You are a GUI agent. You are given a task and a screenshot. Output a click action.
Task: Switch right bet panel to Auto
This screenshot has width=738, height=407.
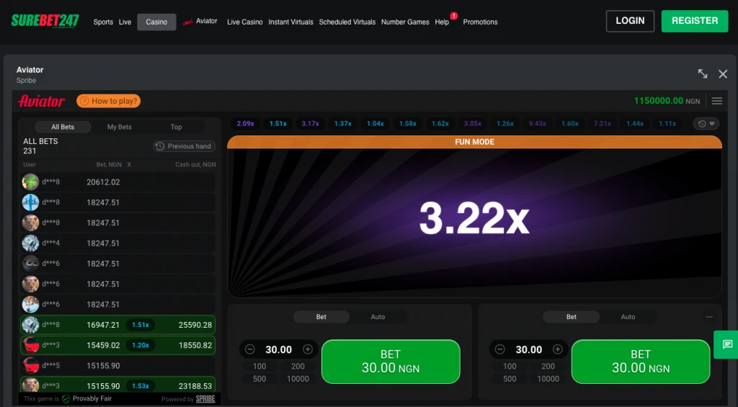pos(628,317)
